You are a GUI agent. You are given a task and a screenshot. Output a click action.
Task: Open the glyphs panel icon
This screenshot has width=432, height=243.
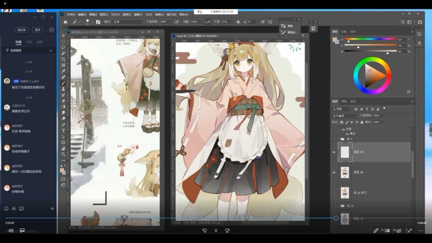(x=419, y=43)
